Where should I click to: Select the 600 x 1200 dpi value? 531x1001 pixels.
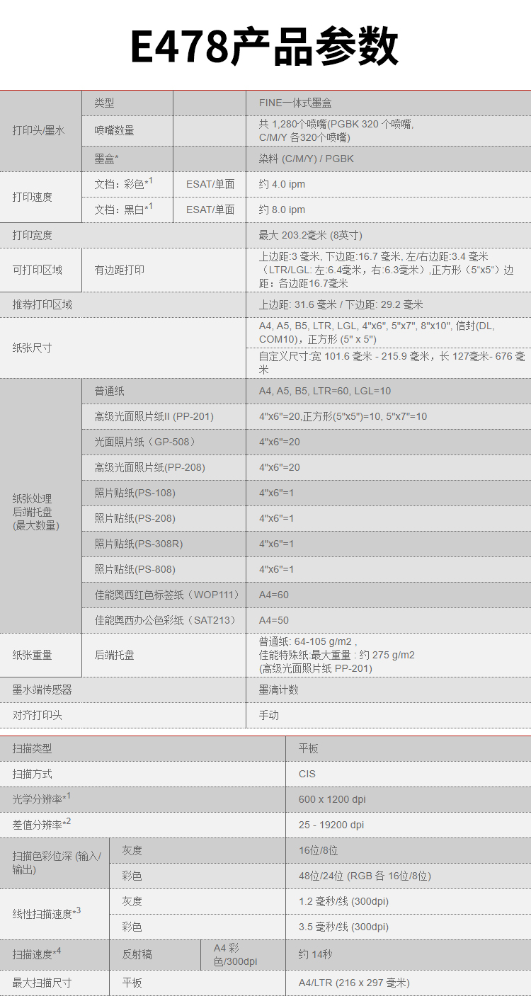pyautogui.click(x=332, y=799)
